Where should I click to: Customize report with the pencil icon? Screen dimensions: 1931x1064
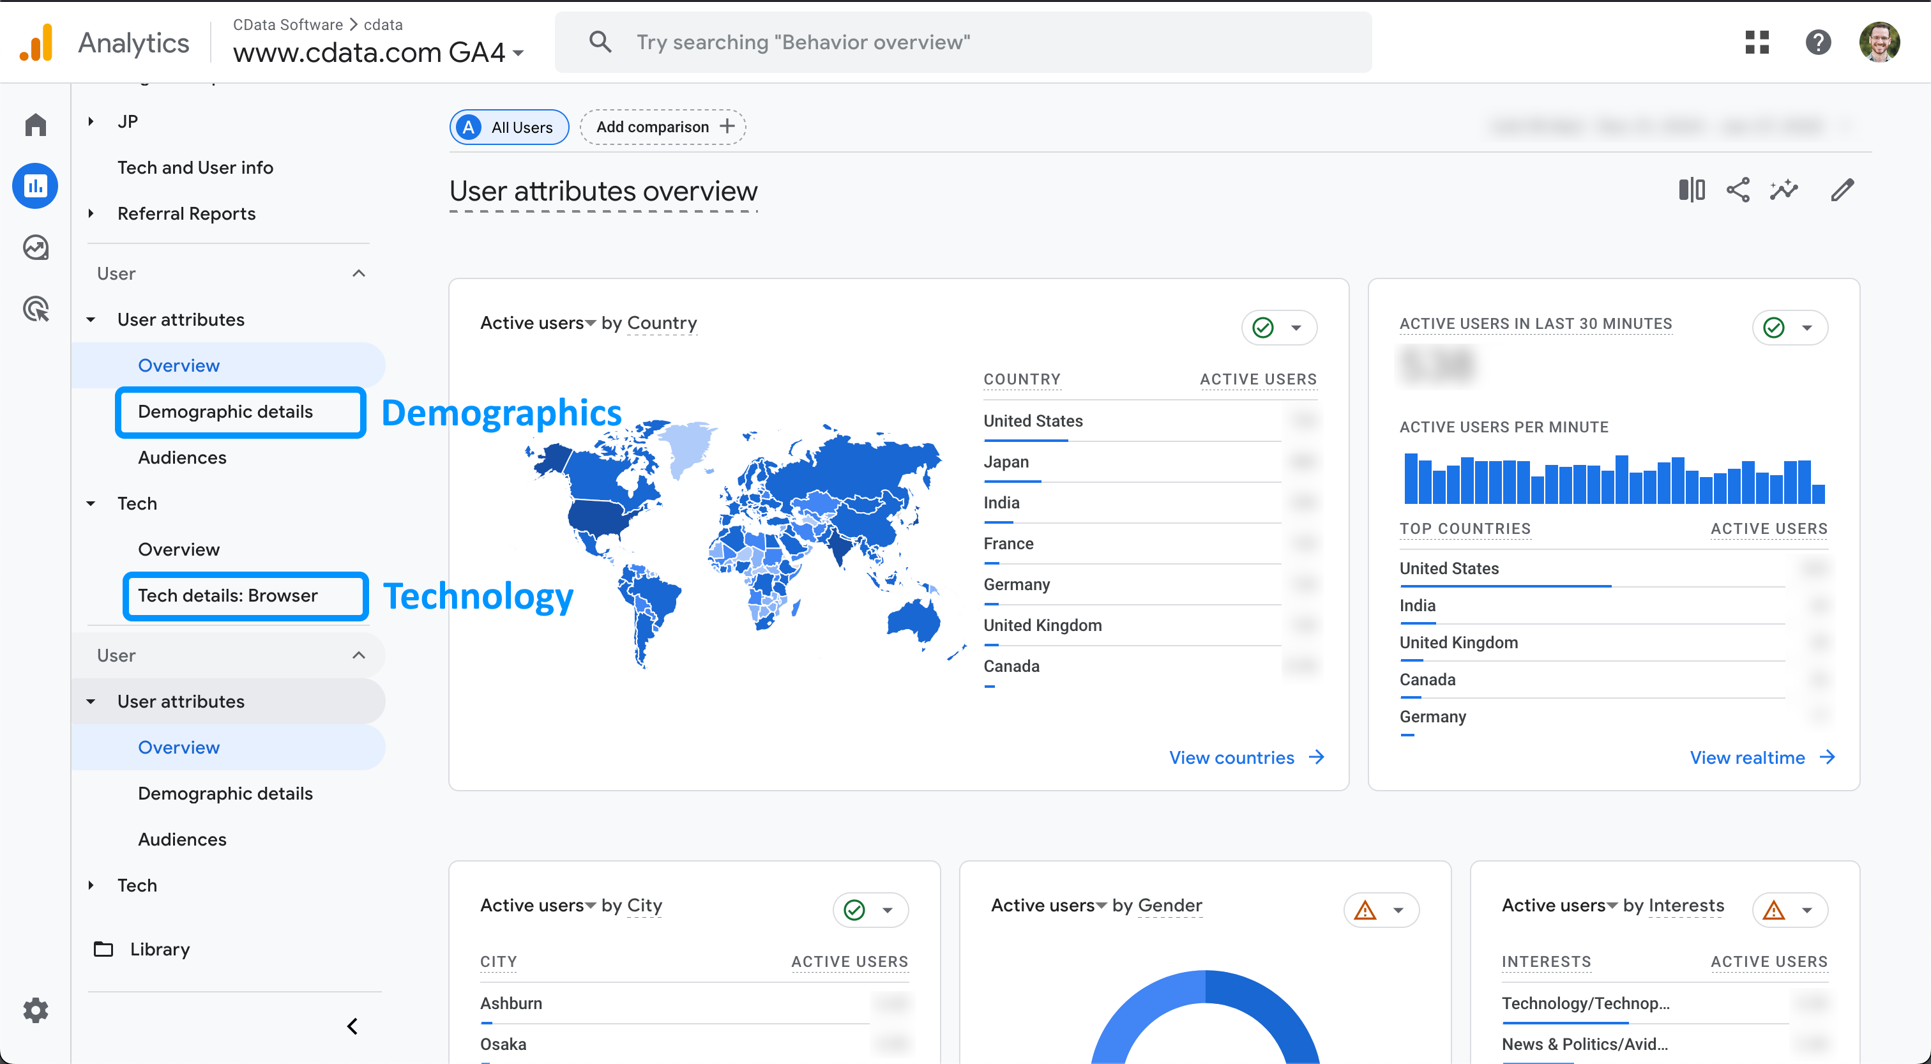(x=1842, y=190)
